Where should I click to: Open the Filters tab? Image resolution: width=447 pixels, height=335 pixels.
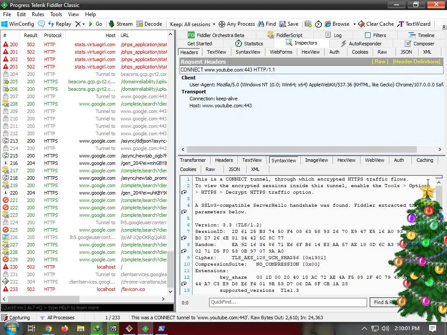pyautogui.click(x=375, y=35)
